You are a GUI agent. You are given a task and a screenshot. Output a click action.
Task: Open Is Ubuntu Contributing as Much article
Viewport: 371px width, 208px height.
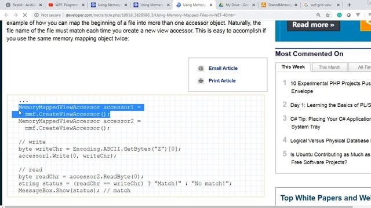[330, 158]
